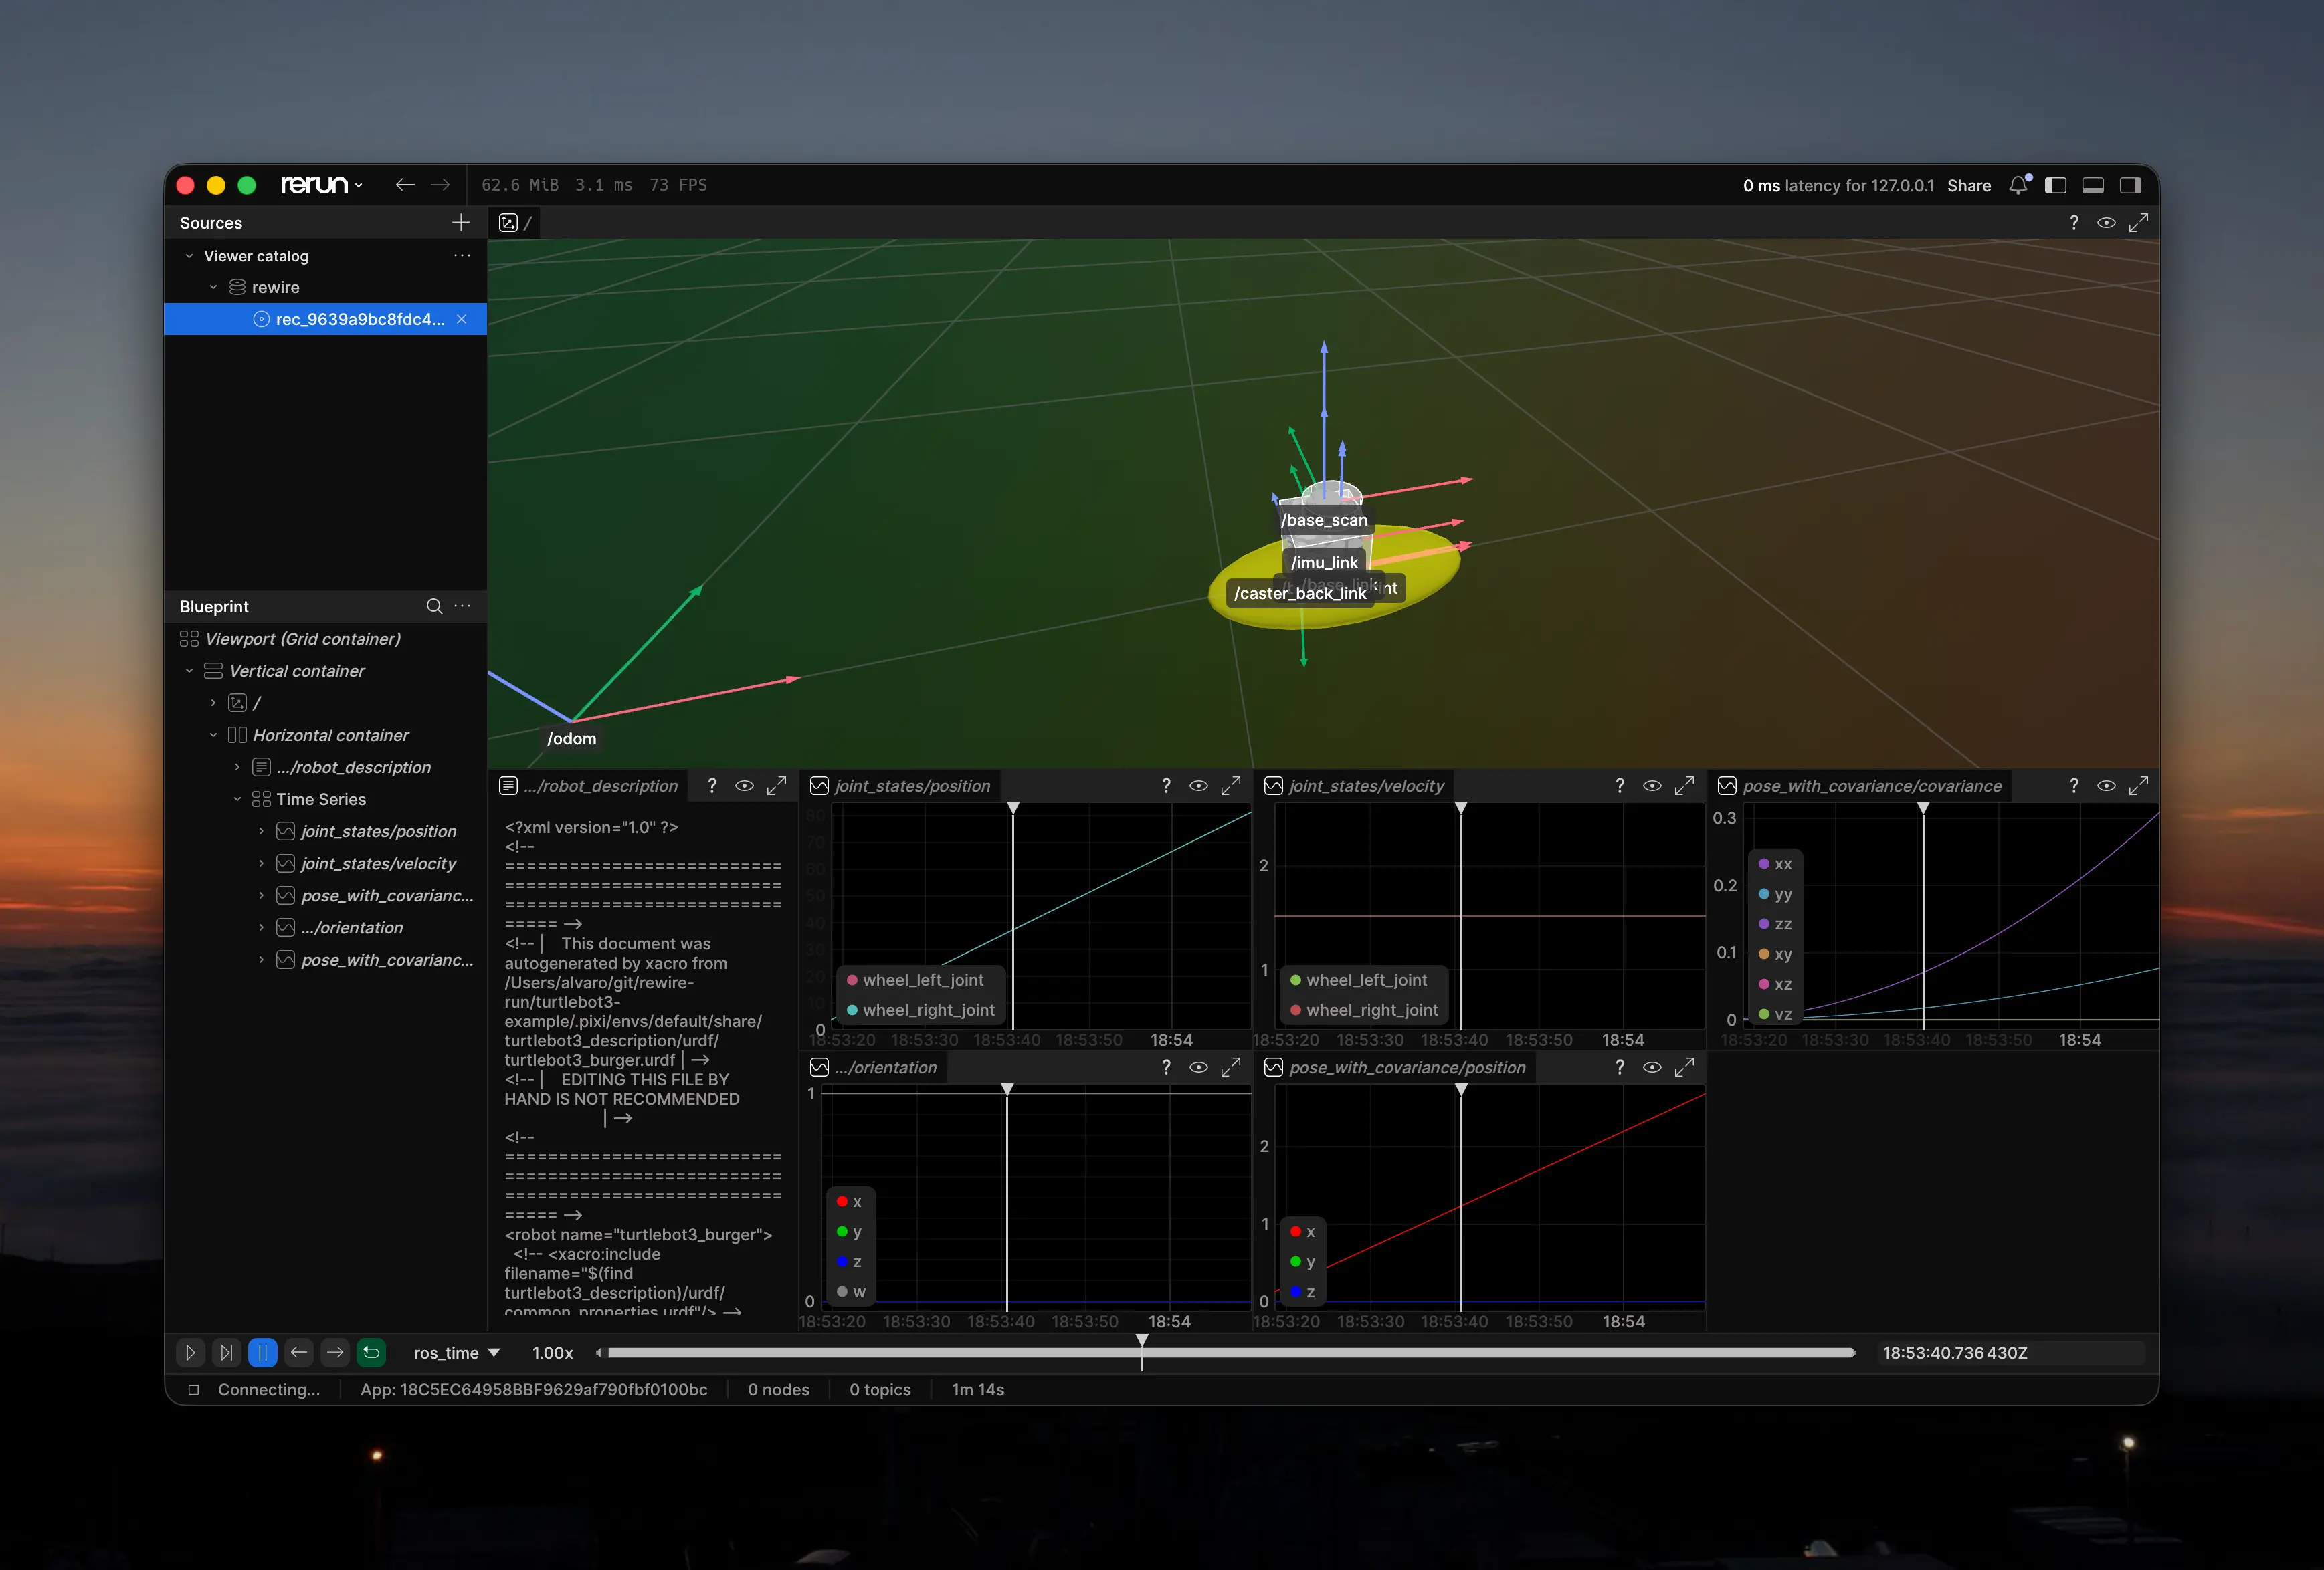This screenshot has height=1570, width=2324.
Task: Close the rec_9639a9bc8fdc4 recording
Action: coord(462,319)
